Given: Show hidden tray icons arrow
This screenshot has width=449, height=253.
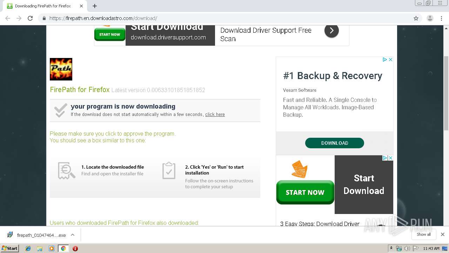Looking at the screenshot, I should click(x=391, y=248).
